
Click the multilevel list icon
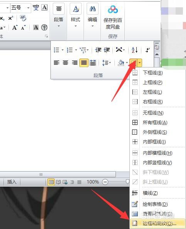(83, 50)
